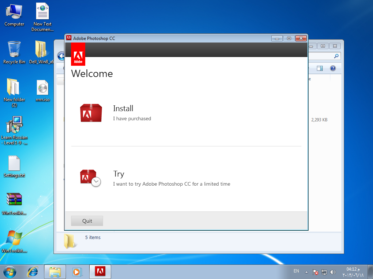This screenshot has height=279, width=373.
Task: Click the EN language indicator
Action: pos(296,271)
